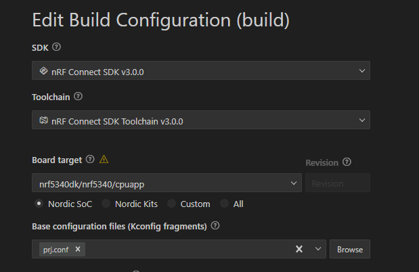Select the Nordic Kits radio option
Viewport: 419px width, 272px height.
(106, 204)
